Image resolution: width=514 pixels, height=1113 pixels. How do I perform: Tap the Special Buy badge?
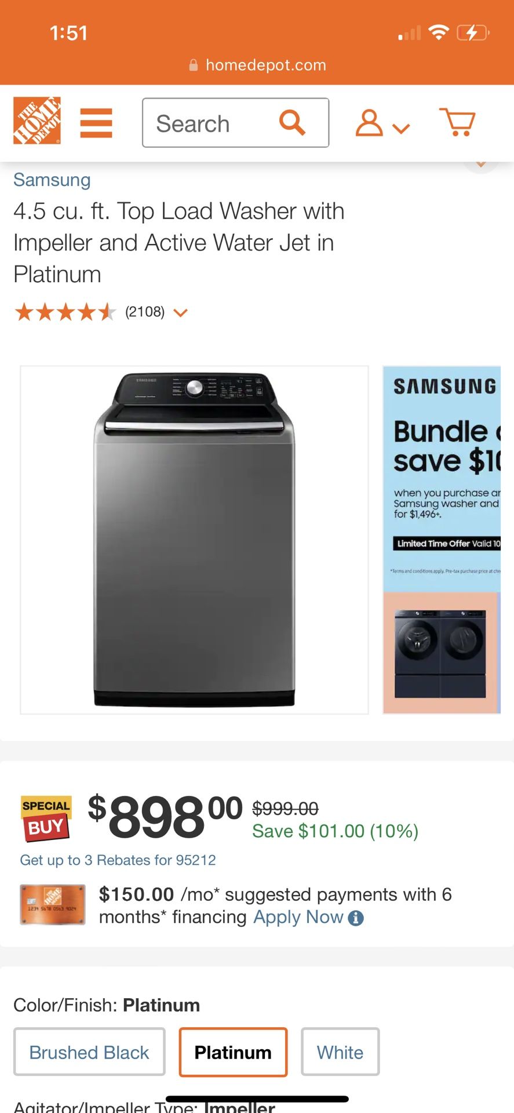46,819
